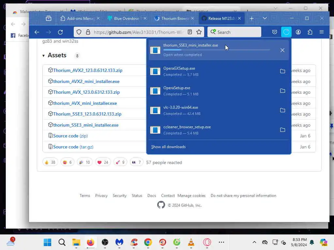Close the Blue Overdose tab
The width and height of the screenshot is (334, 250).
tap(145, 19)
